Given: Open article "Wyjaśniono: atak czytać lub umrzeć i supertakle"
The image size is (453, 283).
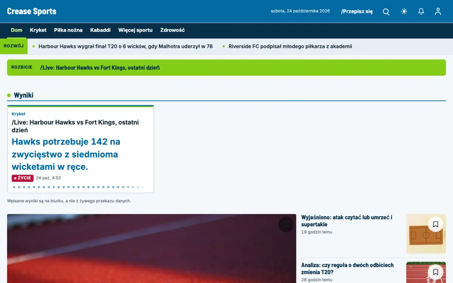Looking at the screenshot, I should coord(347,221).
